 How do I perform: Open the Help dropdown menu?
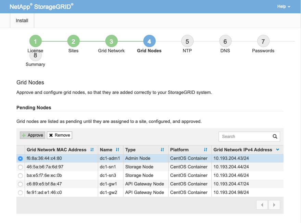point(284,6)
